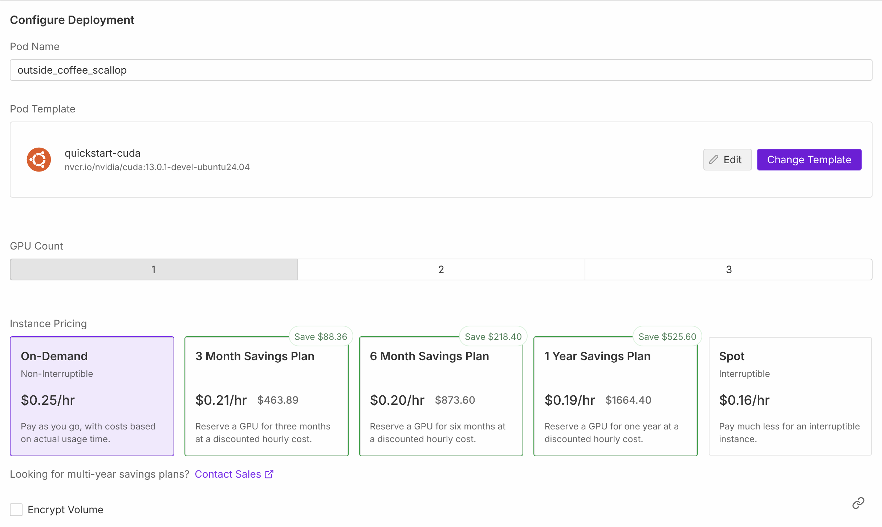Click the Ubuntu template logo icon
882x527 pixels.
pos(39,160)
